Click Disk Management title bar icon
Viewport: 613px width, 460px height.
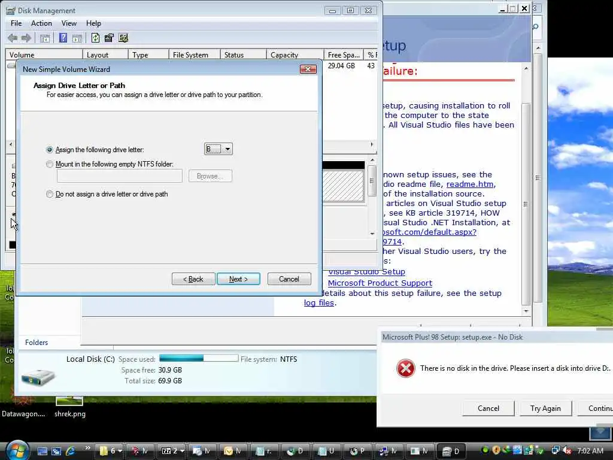11,11
